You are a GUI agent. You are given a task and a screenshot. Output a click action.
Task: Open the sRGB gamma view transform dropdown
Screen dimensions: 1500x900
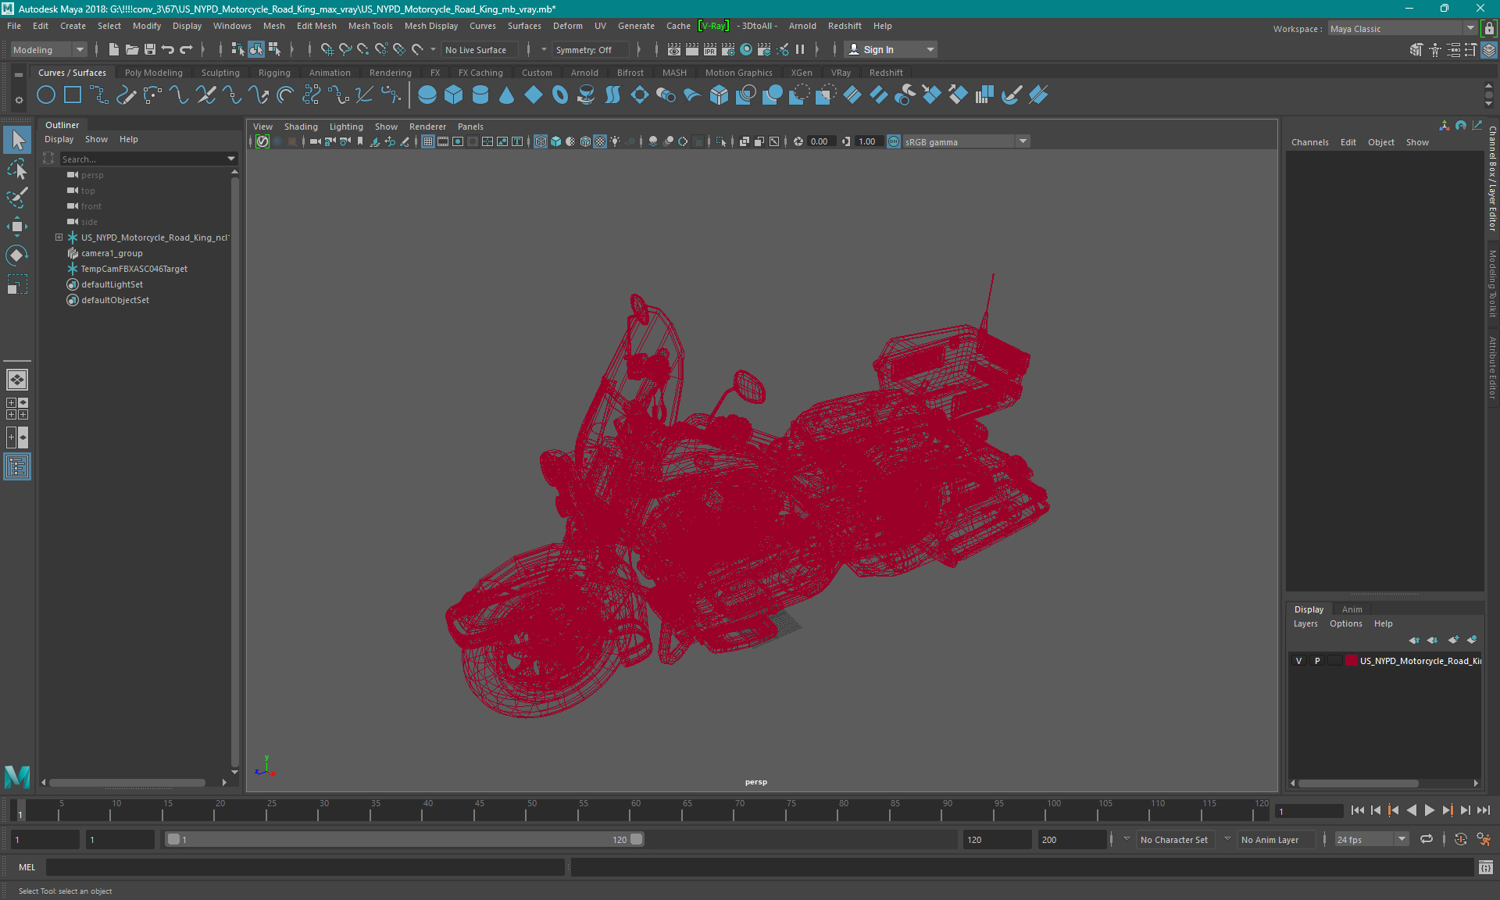click(966, 141)
